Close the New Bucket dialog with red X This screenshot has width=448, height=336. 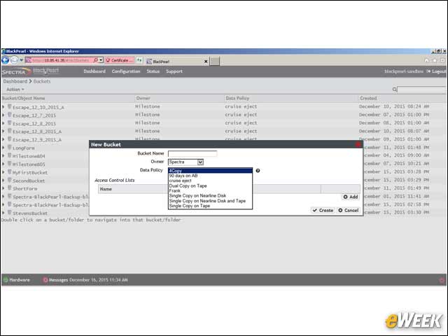pyautogui.click(x=358, y=145)
